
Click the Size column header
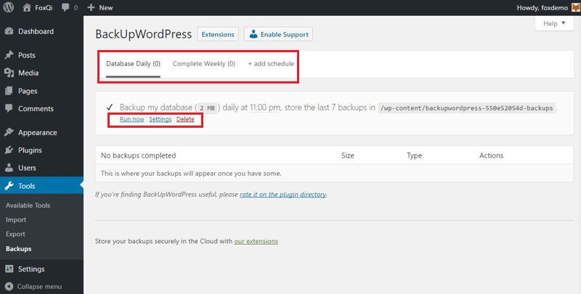[x=348, y=155]
